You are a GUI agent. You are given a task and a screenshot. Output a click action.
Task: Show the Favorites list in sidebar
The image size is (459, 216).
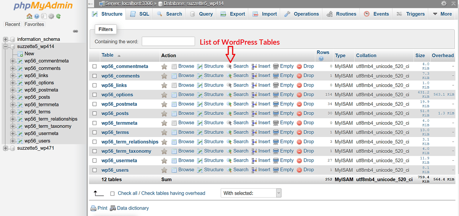34,24
